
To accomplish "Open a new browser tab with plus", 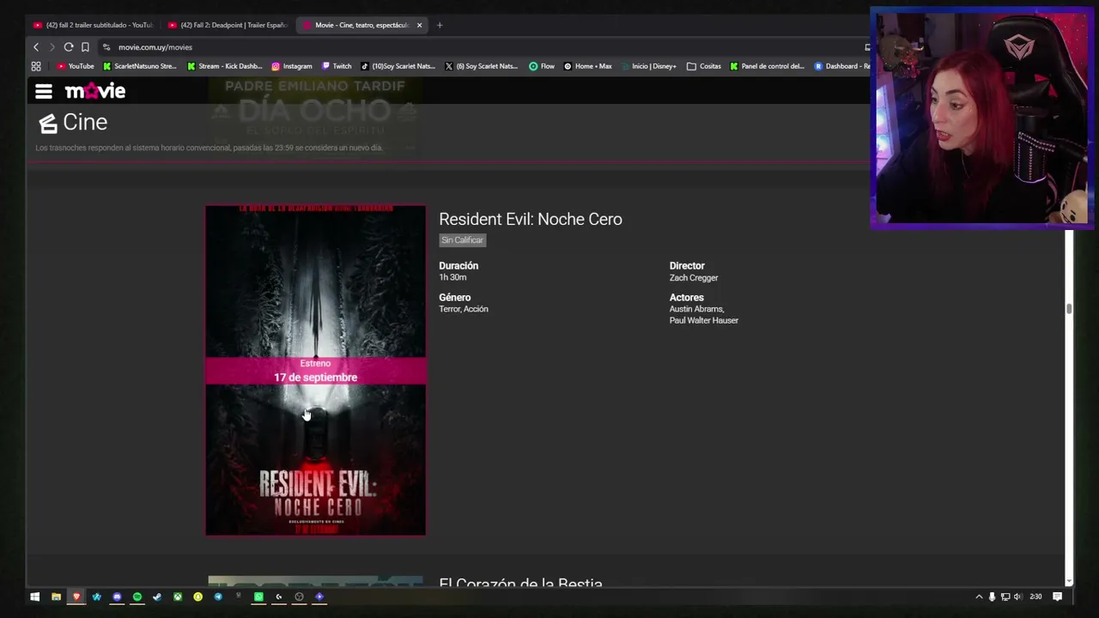I will coord(440,25).
